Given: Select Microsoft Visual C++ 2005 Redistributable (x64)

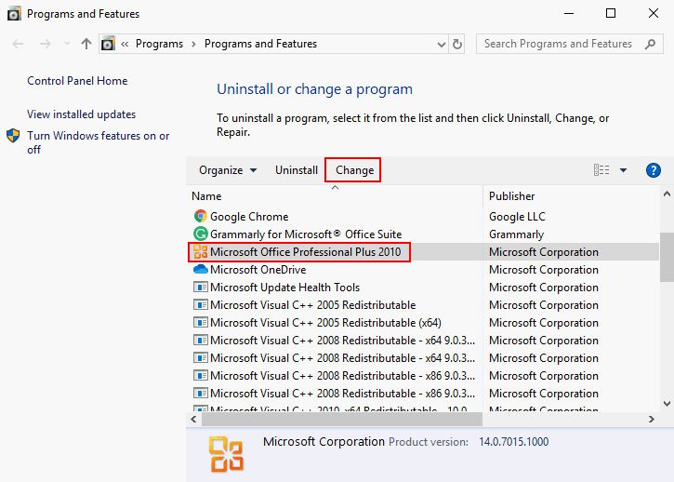Looking at the screenshot, I should pyautogui.click(x=423, y=322).
